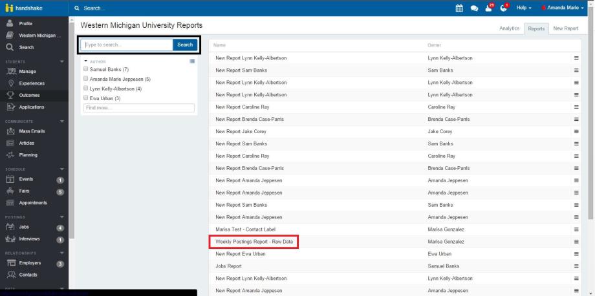Open menu icon for New Report Jake Corey
Viewport: 595px width, 296px height.
pyautogui.click(x=576, y=131)
